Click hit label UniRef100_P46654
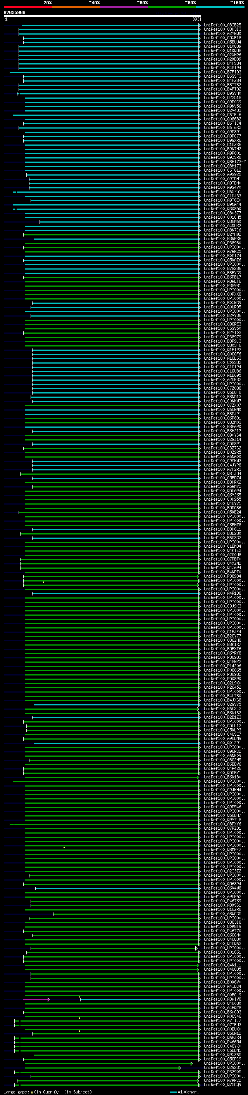The width and height of the screenshot is (248, 1095). tap(222, 1042)
